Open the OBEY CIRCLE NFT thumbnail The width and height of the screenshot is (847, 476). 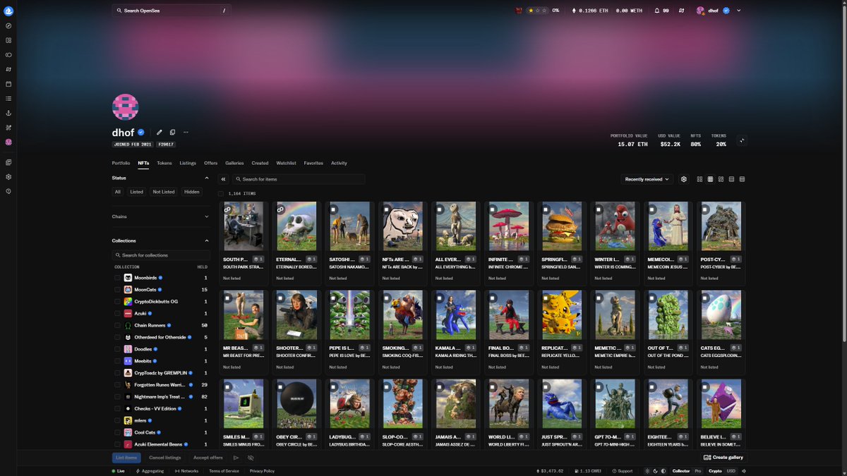tap(296, 404)
